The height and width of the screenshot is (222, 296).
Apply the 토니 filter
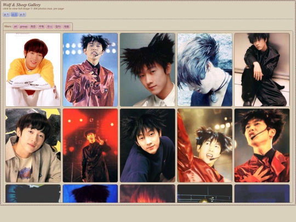click(x=50, y=27)
